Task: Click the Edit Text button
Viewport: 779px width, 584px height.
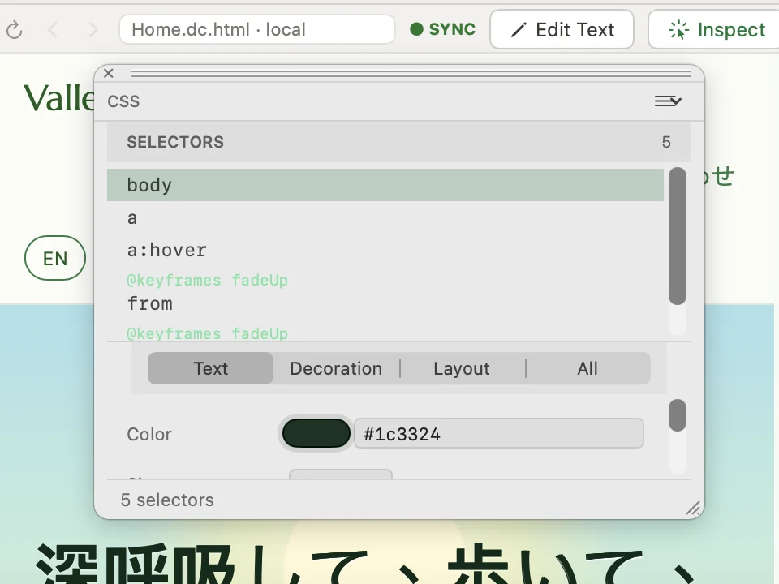Action: [x=562, y=29]
